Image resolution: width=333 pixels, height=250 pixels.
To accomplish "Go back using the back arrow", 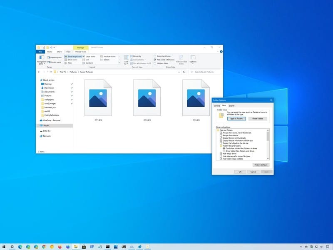I will coord(39,72).
